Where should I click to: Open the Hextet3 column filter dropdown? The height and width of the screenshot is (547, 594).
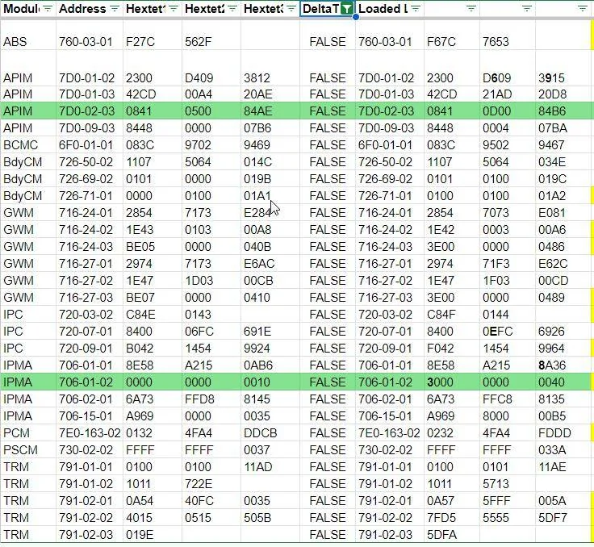click(291, 8)
